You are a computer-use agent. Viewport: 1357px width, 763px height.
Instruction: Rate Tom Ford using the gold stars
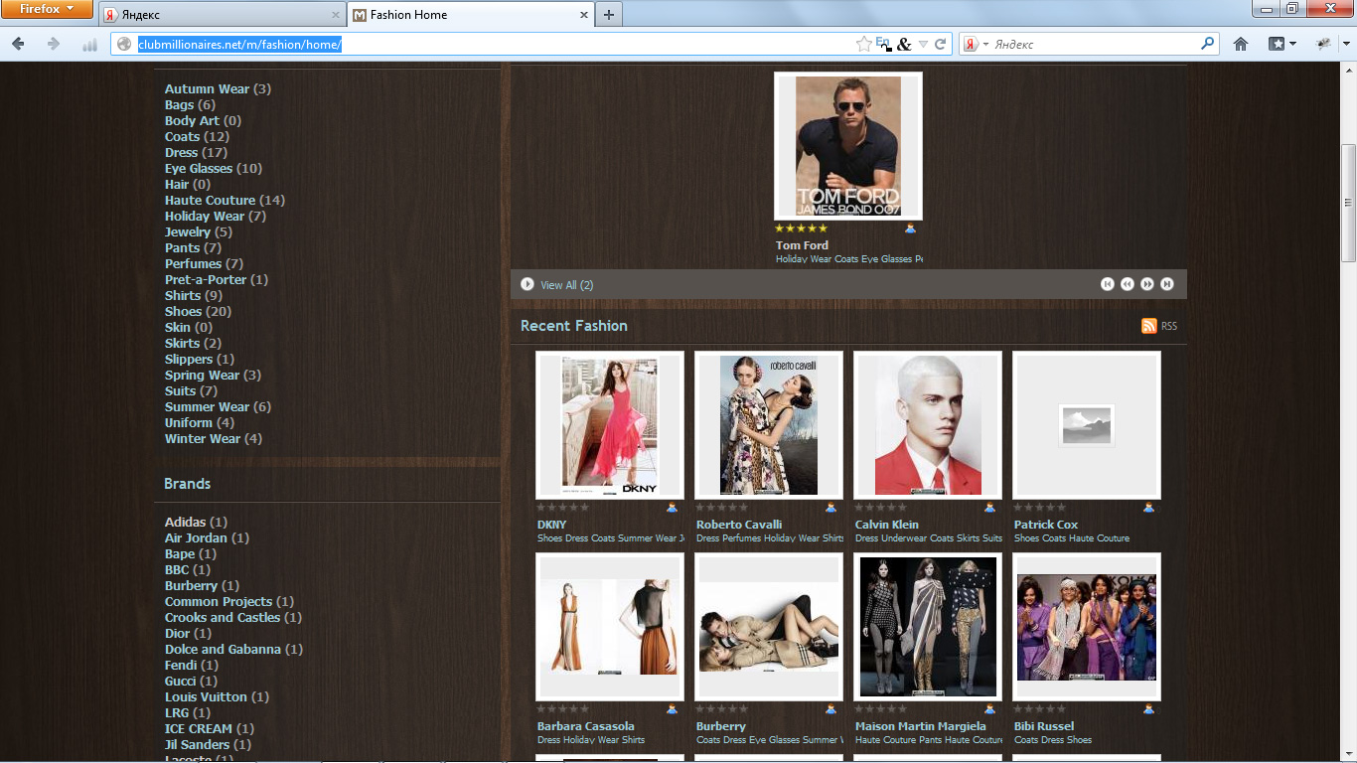coord(801,229)
